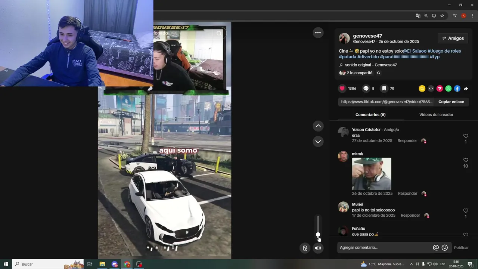478x269 pixels.
Task: Pause the playing GTA video
Action: 164,172
